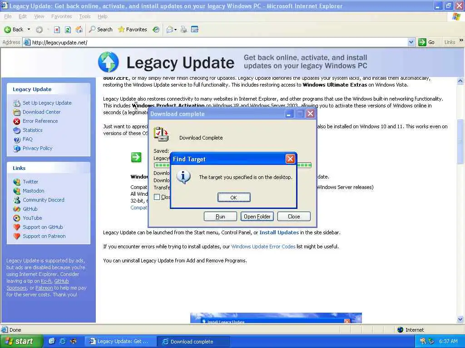The width and height of the screenshot is (465, 348).
Task: Follow the Ko-fi tip link
Action: 46,281
